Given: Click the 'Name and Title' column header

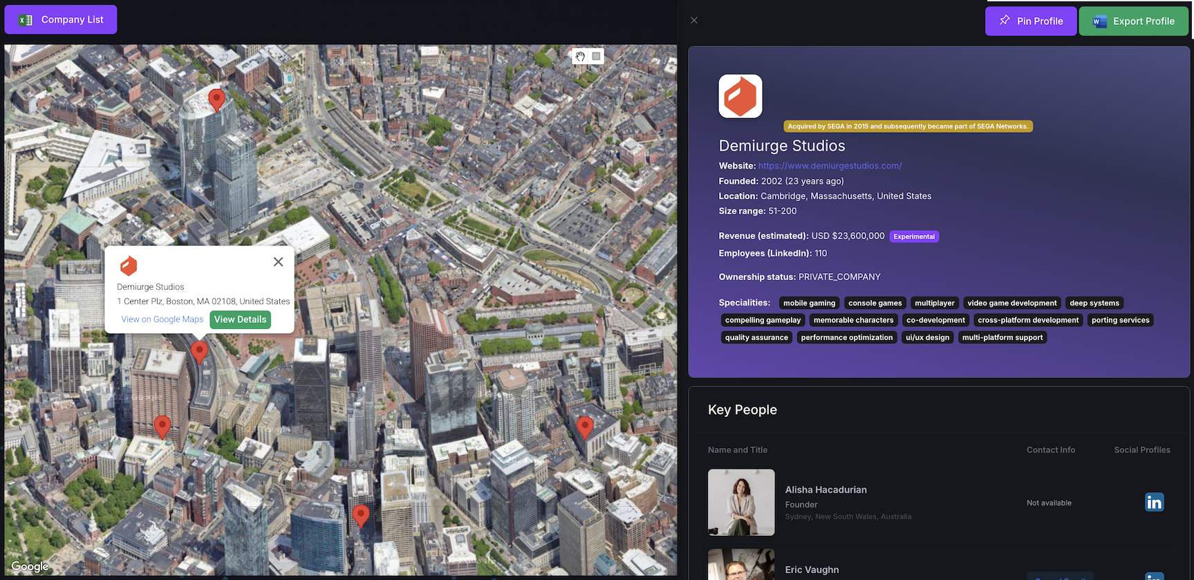Looking at the screenshot, I should (x=738, y=450).
